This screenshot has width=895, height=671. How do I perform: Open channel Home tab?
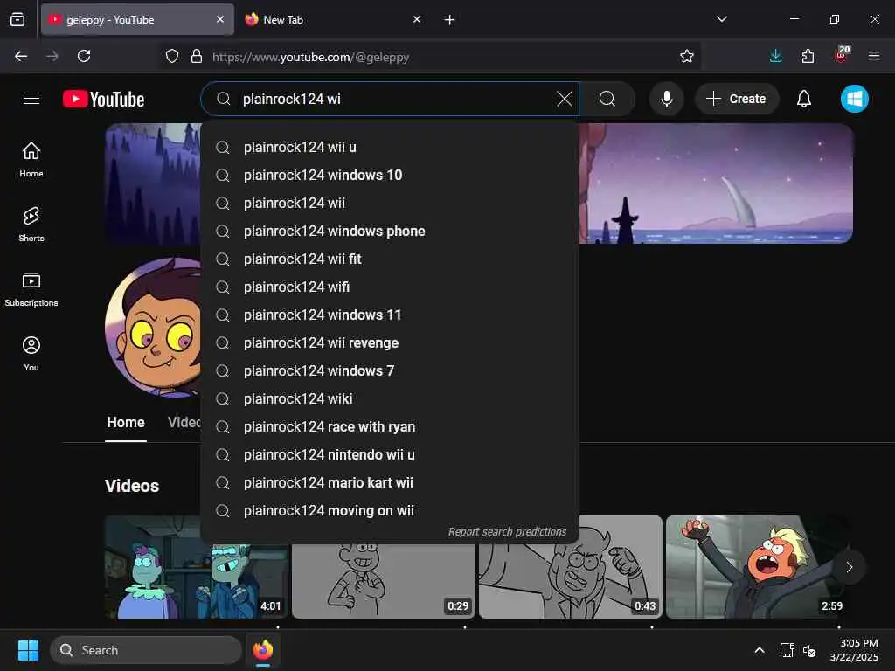(126, 423)
